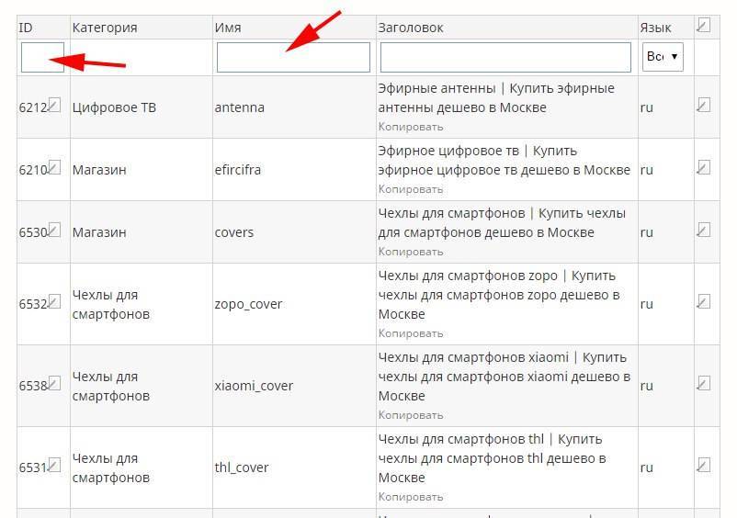Viewport: 737px width, 518px height.
Task: Toggle the right-side checkbox in the antenna row
Action: point(704,106)
